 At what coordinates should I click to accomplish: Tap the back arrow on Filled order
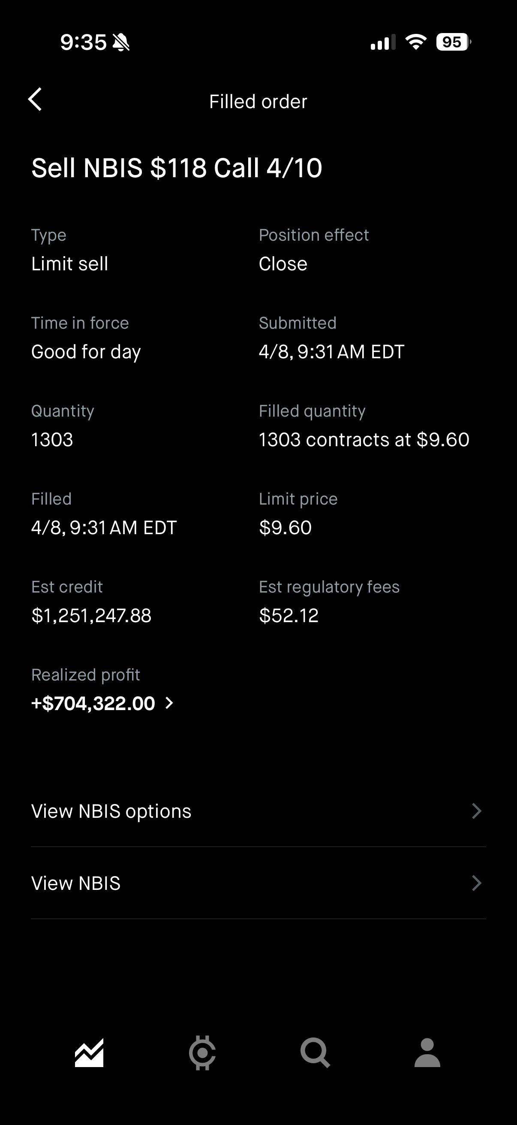(35, 100)
